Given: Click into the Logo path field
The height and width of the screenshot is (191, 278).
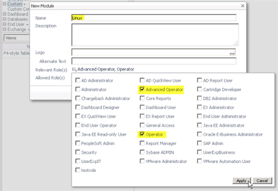Looking at the screenshot, I should click(x=150, y=52).
